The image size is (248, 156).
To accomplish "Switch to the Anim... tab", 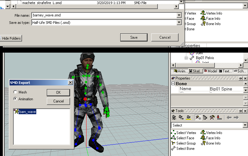I will tap(181, 71).
